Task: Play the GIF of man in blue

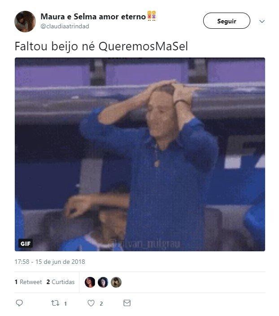Action: click(140, 154)
